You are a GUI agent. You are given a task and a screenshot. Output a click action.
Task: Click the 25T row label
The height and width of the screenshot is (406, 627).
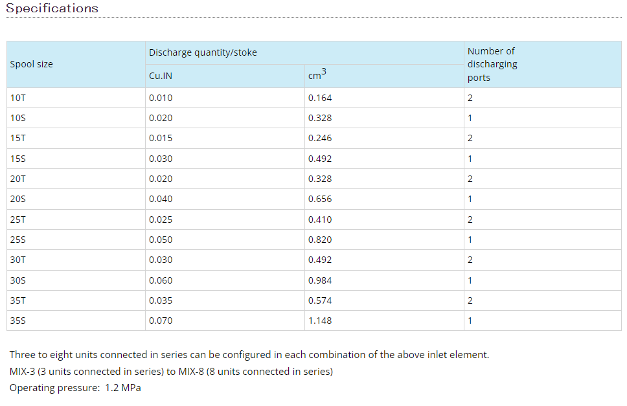point(18,220)
